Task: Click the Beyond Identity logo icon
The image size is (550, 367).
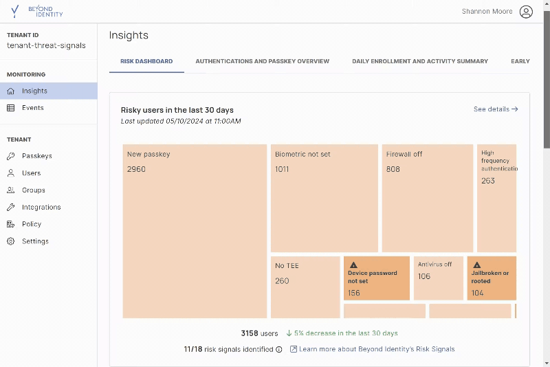Action: pos(14,12)
